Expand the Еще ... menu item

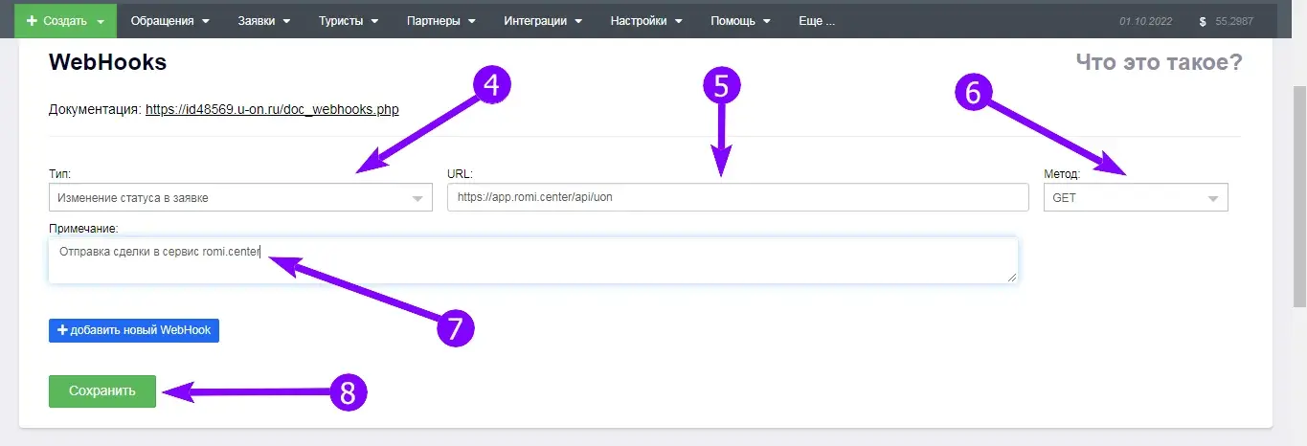tap(816, 20)
